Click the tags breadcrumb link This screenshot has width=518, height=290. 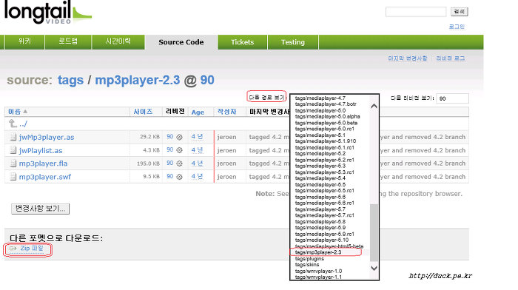(x=71, y=80)
